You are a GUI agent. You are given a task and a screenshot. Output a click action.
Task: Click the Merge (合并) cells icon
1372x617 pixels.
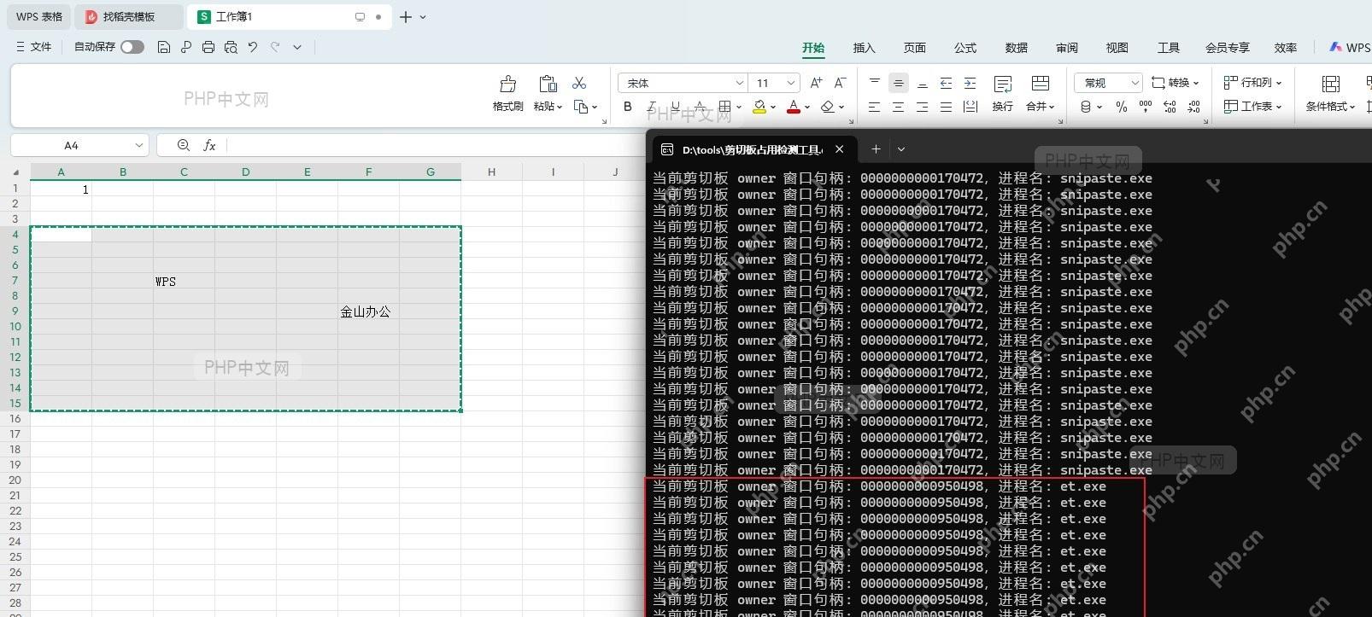click(x=1040, y=84)
